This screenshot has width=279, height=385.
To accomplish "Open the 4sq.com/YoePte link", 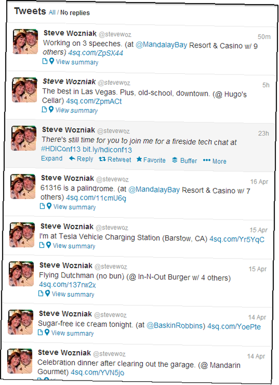I will click(234, 326).
